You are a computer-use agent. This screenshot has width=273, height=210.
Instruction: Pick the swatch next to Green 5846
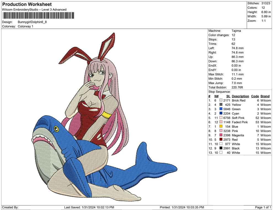pos(221,109)
